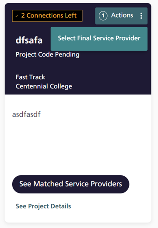This screenshot has width=158, height=228.
Task: Click the circled number 1 badge
Action: pos(103,16)
